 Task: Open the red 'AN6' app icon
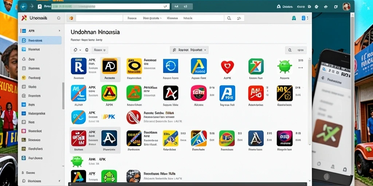[x=256, y=93]
